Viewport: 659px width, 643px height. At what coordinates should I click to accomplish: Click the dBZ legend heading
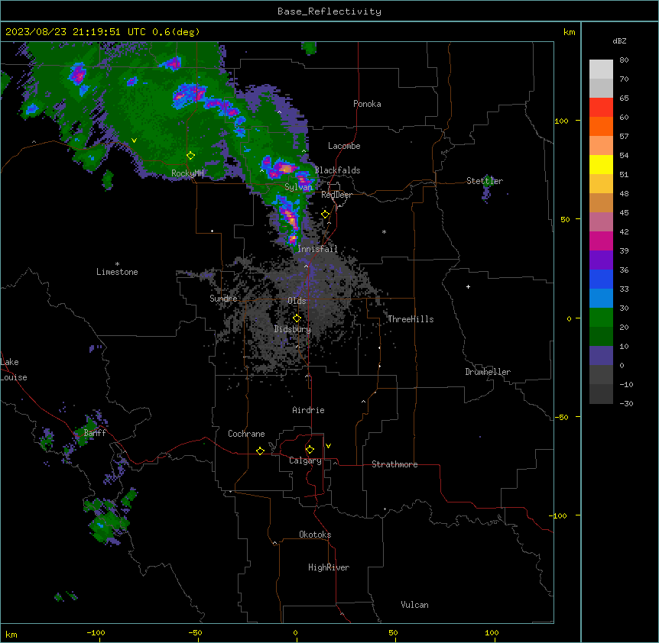pyautogui.click(x=619, y=40)
